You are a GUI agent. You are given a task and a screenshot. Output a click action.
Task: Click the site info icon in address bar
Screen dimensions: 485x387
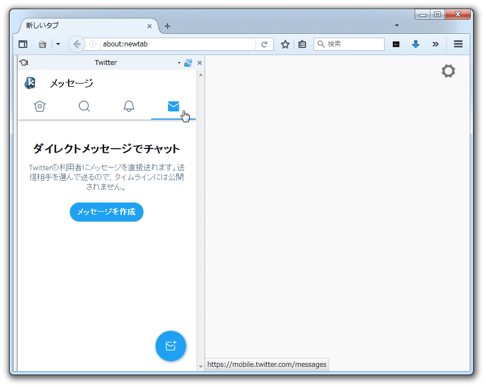point(93,44)
